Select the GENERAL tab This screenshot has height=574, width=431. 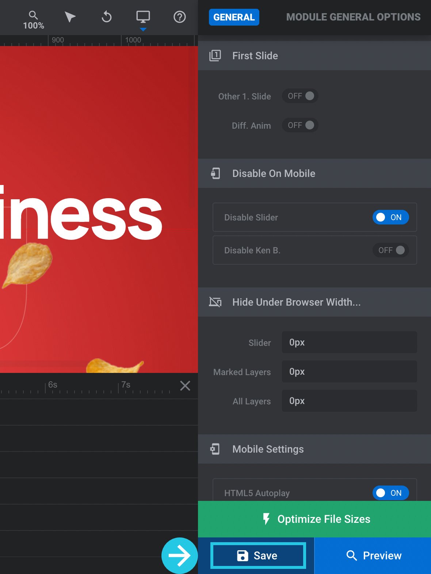(x=234, y=17)
